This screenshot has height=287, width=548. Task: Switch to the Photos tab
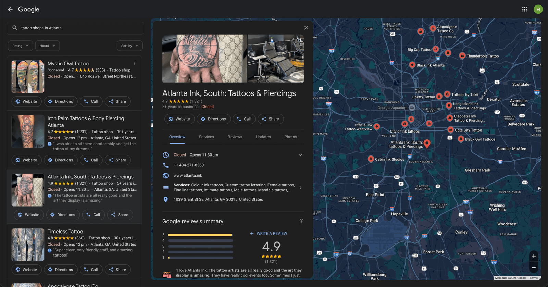[x=290, y=137]
